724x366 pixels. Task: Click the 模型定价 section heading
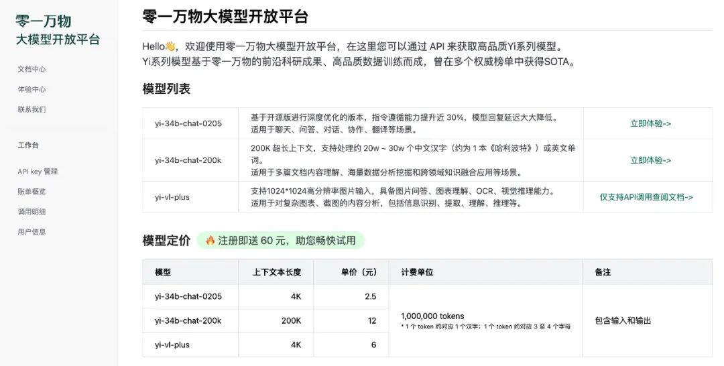pyautogui.click(x=166, y=241)
